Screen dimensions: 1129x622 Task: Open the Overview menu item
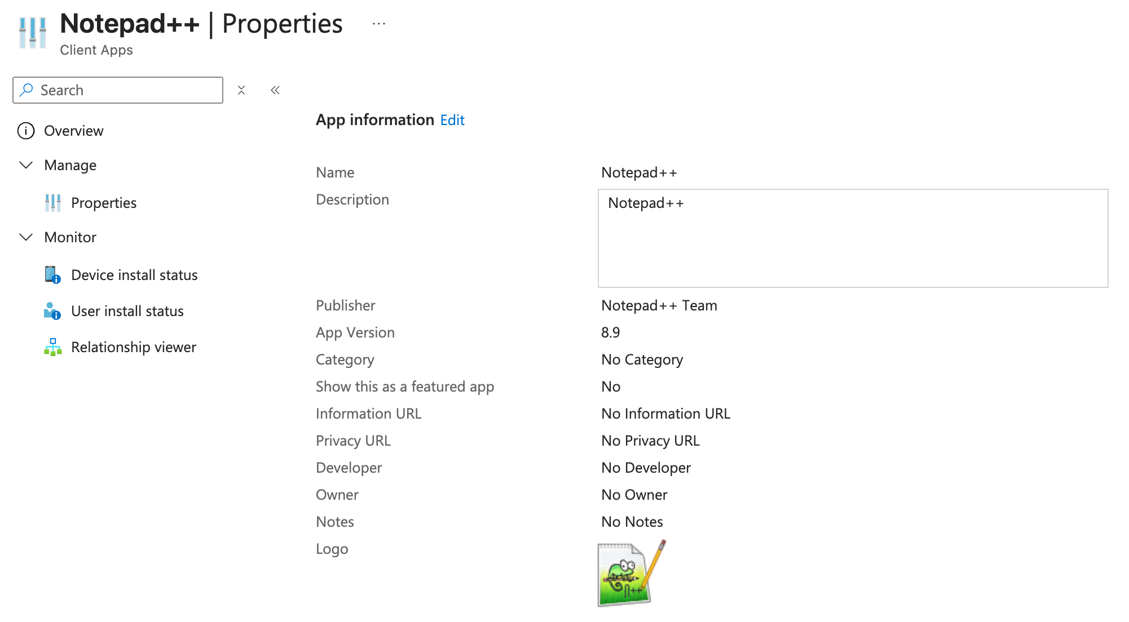pyautogui.click(x=74, y=131)
